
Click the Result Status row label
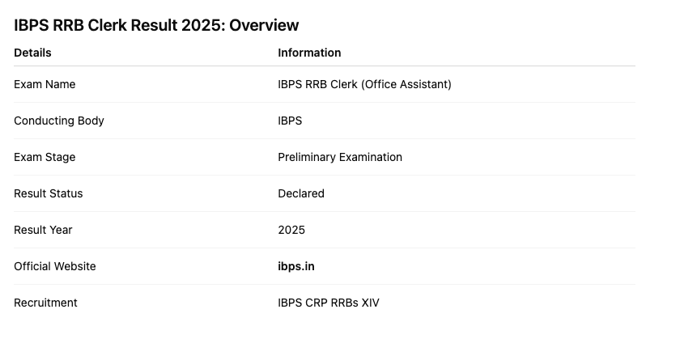(49, 193)
